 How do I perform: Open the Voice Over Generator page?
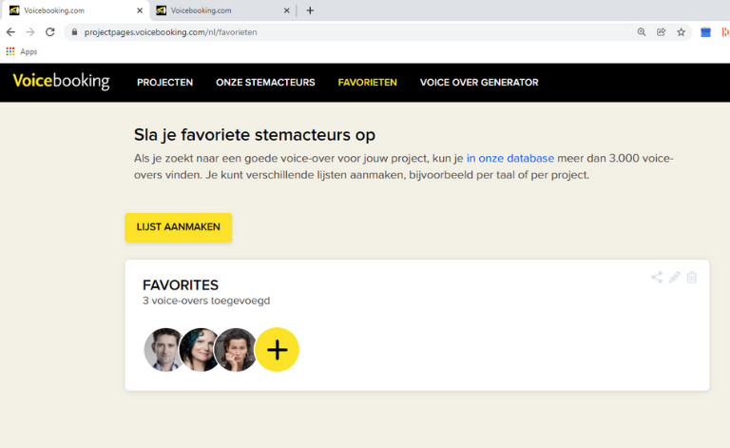point(479,83)
